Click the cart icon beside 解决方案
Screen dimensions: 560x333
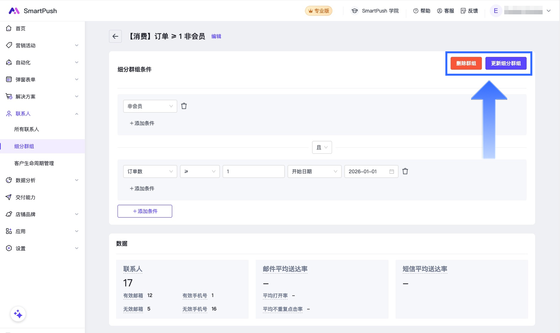(9, 96)
